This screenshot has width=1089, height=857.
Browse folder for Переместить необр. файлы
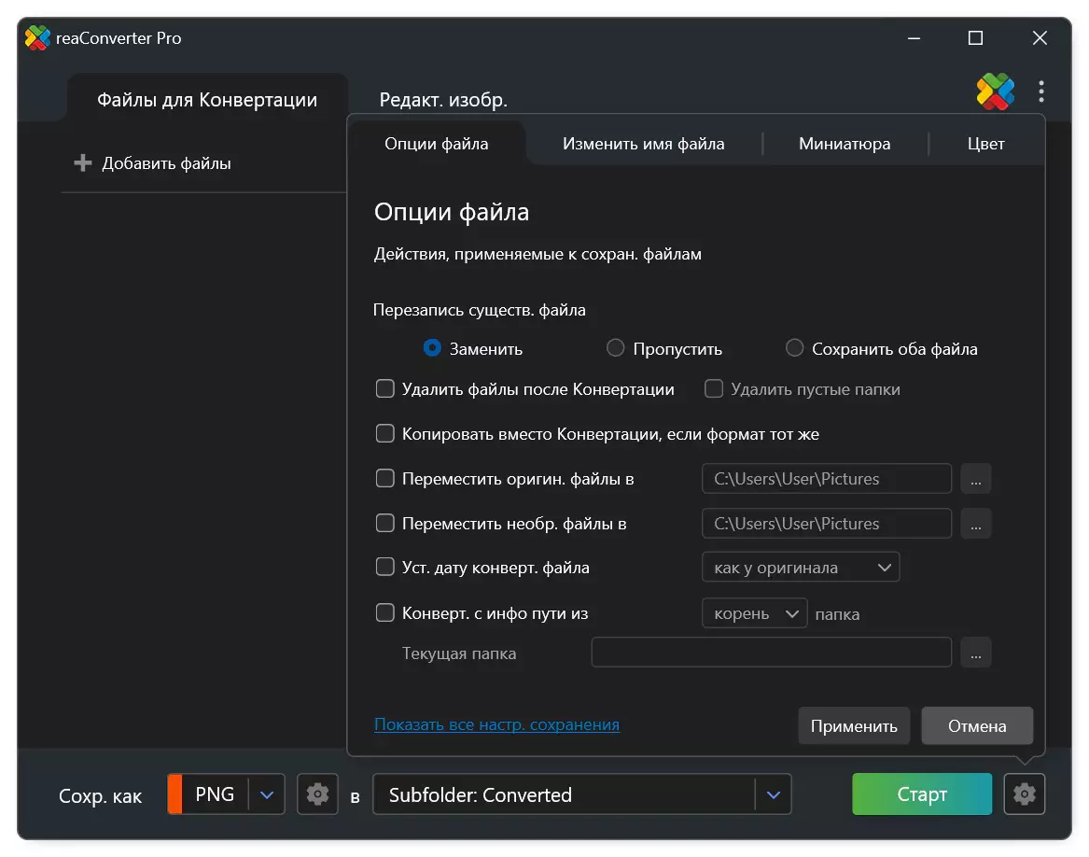pyautogui.click(x=975, y=524)
